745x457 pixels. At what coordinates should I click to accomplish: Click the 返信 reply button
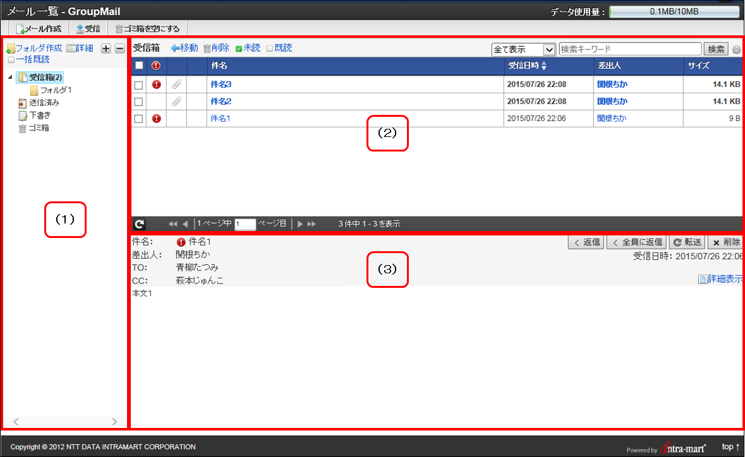[x=586, y=242]
